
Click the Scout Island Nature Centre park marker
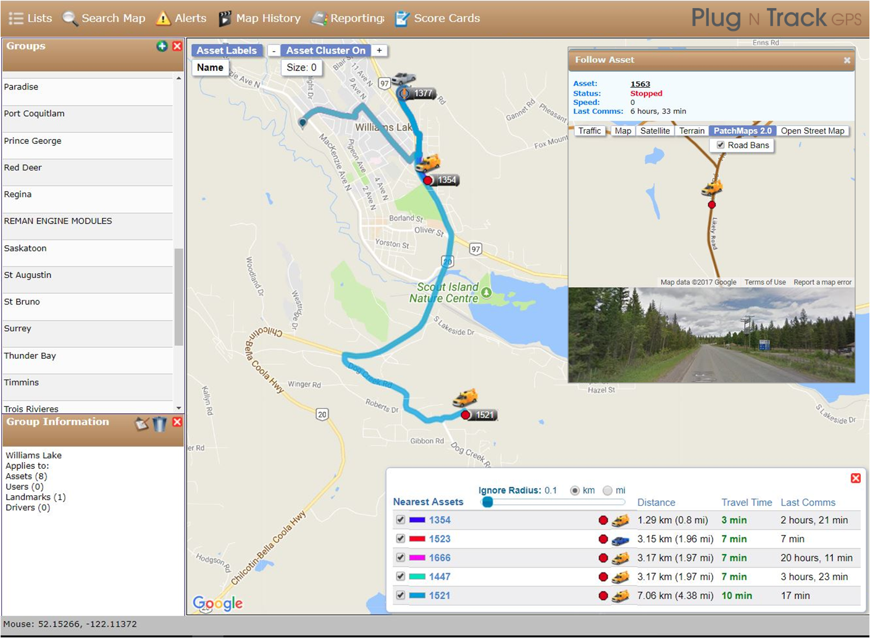pos(487,293)
